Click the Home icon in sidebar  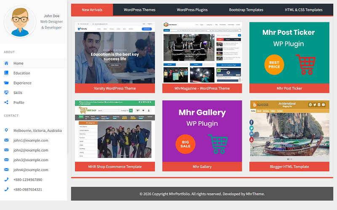(6, 63)
